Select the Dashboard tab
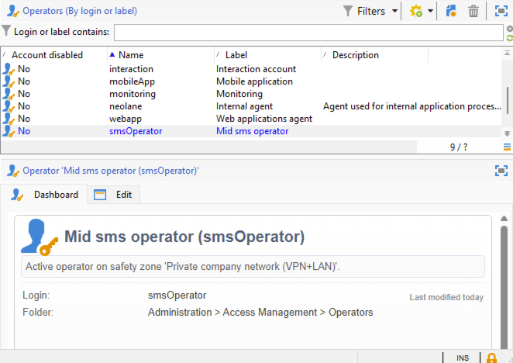Image resolution: width=513 pixels, height=363 pixels. [x=46, y=195]
